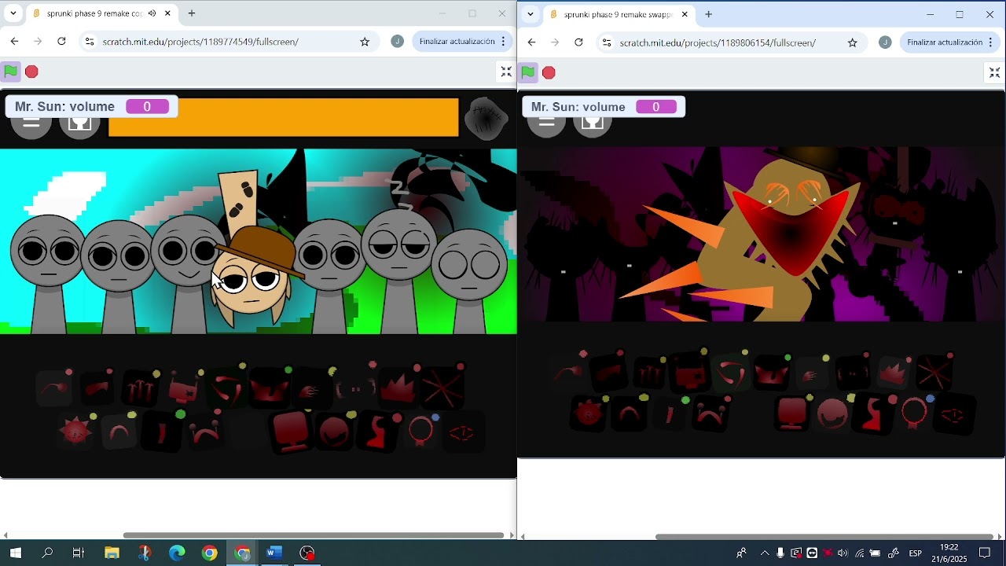Open a new tab in the left browser

192,13
